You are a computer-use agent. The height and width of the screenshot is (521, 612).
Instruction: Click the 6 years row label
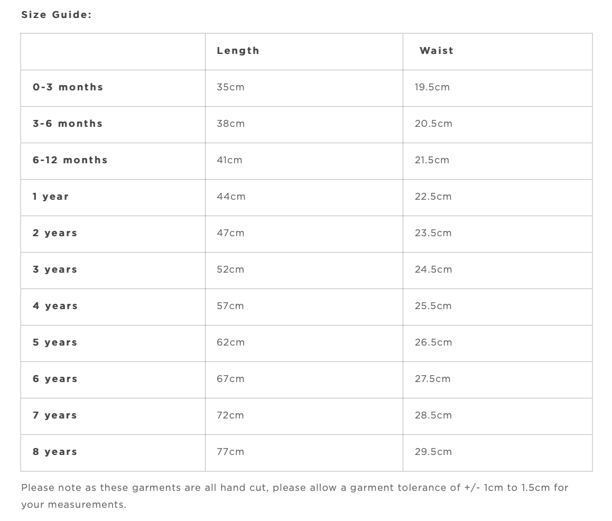55,379
